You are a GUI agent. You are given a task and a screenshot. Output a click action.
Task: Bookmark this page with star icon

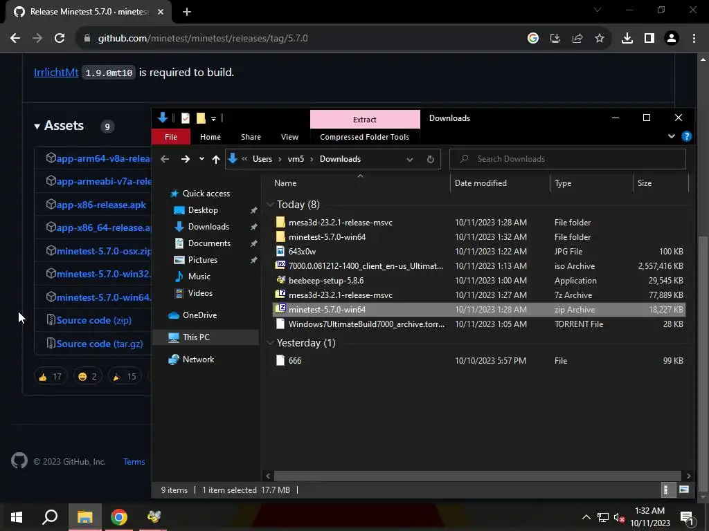(600, 38)
